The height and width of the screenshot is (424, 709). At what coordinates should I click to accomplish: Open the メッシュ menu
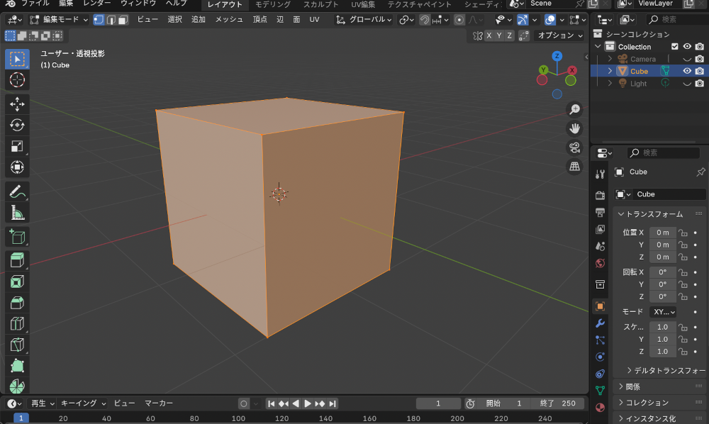tap(228, 19)
